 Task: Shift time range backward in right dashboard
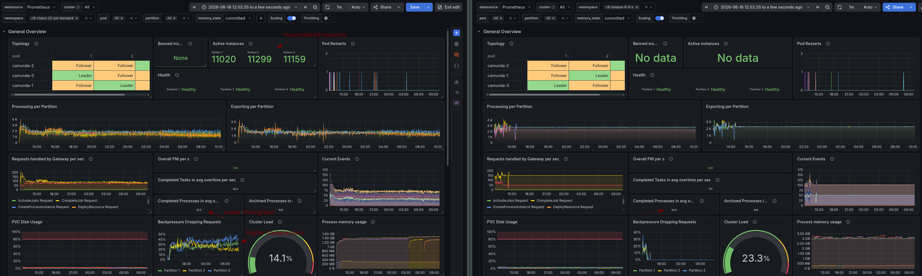coord(706,7)
